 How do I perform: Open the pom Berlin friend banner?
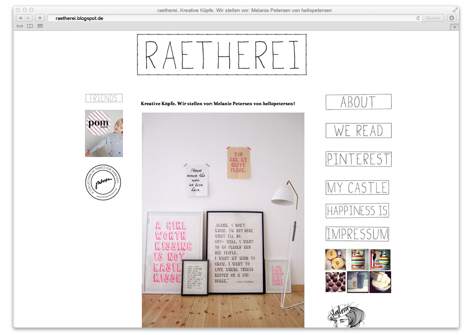104,133
